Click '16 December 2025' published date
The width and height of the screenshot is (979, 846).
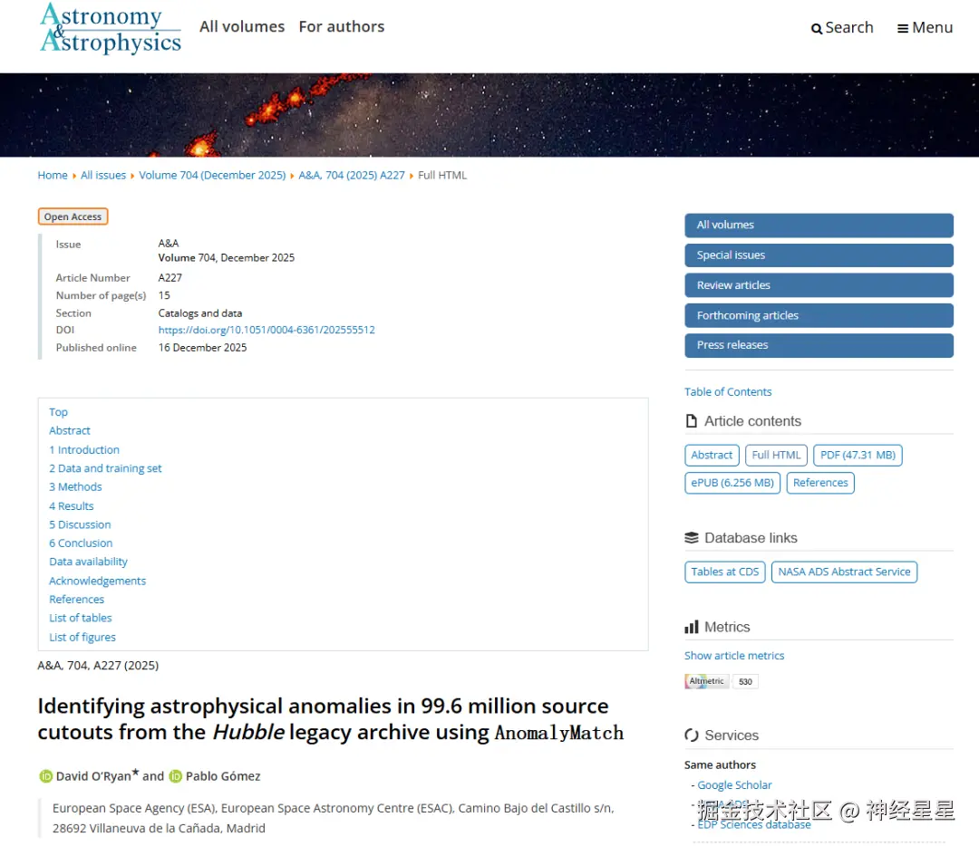coord(202,348)
